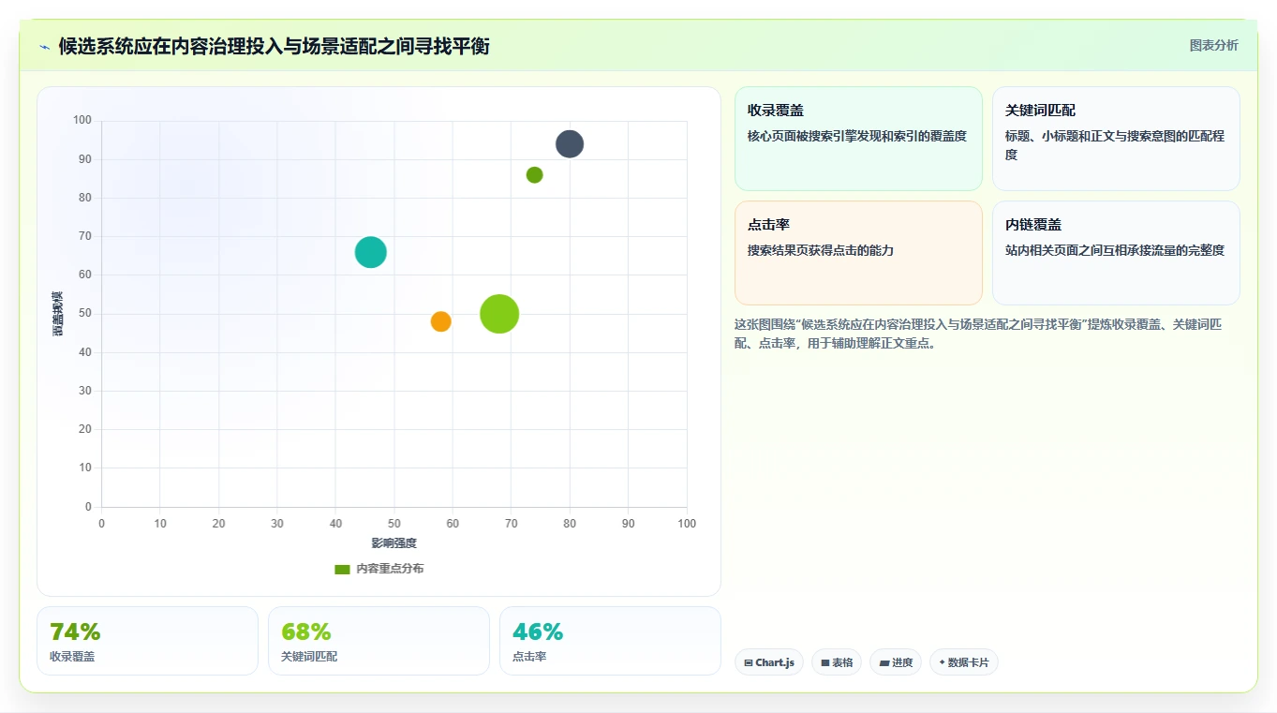Select the Chart.js tag
Viewport: 1277px width, 713px height.
[769, 662]
